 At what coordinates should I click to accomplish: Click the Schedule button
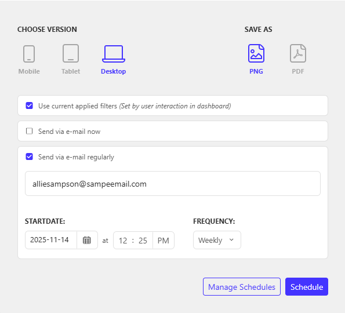pos(307,286)
